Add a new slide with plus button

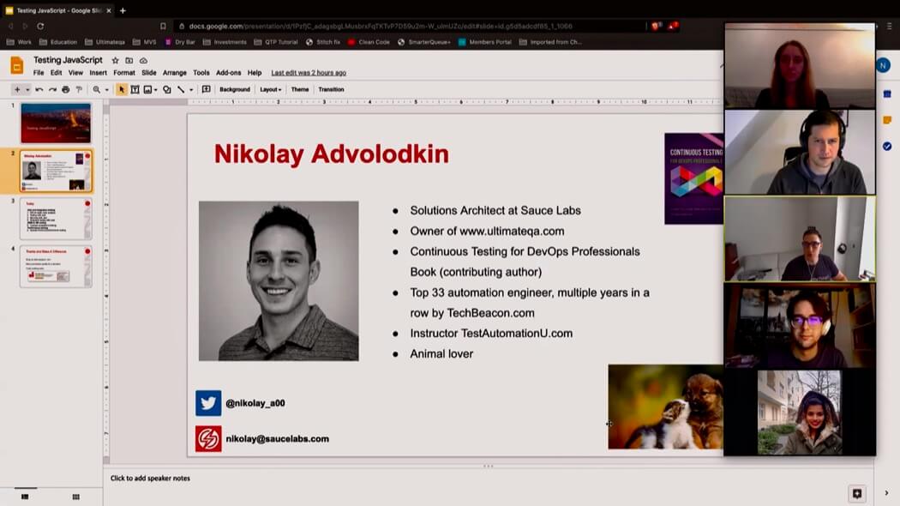17,89
